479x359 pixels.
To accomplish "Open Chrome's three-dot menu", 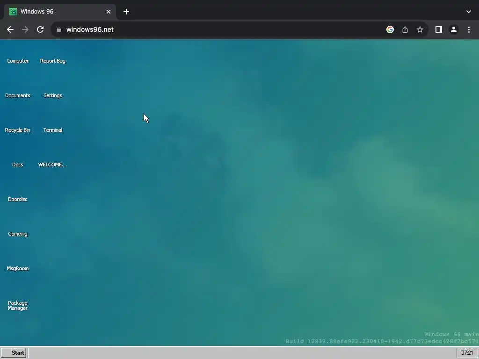I will 469,29.
